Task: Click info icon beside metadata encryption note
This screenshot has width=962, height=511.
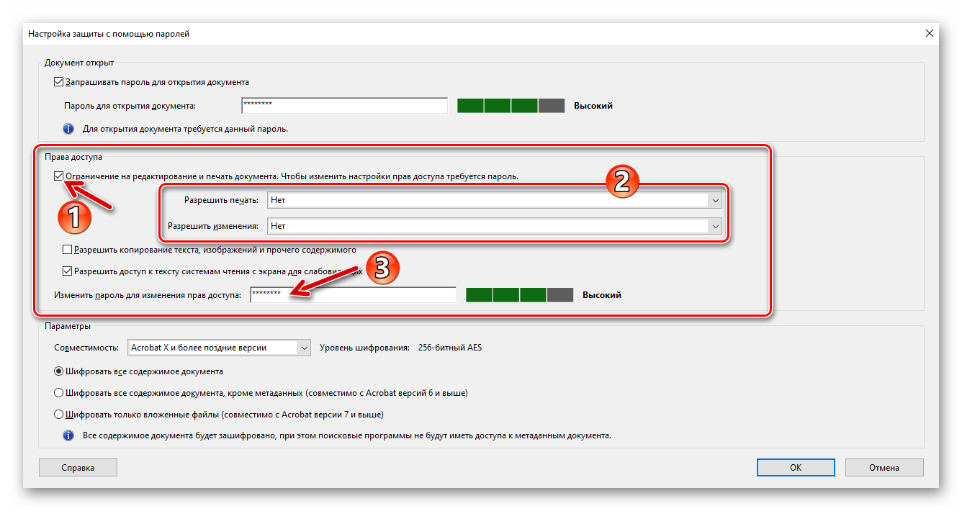Action: pos(68,435)
